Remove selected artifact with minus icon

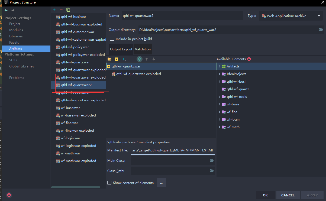pyautogui.click(x=61, y=10)
